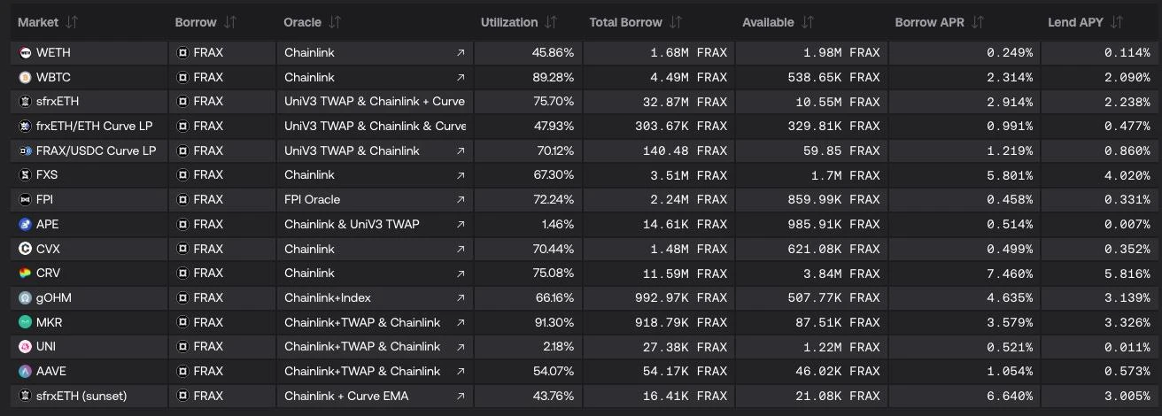Click the APE token icon
This screenshot has width=1162, height=416.
click(x=25, y=225)
